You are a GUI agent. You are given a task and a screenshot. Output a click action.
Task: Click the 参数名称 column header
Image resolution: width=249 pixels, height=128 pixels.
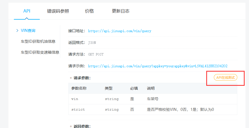click(x=79, y=88)
